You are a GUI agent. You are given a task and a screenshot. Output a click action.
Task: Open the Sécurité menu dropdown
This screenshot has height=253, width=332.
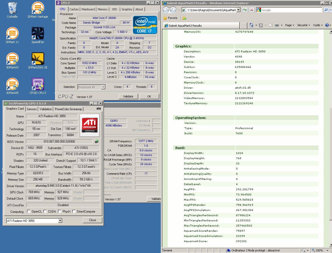coord(304,25)
